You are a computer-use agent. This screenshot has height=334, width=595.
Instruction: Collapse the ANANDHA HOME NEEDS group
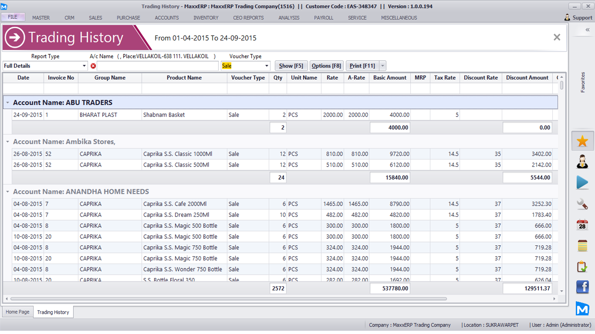pos(8,192)
